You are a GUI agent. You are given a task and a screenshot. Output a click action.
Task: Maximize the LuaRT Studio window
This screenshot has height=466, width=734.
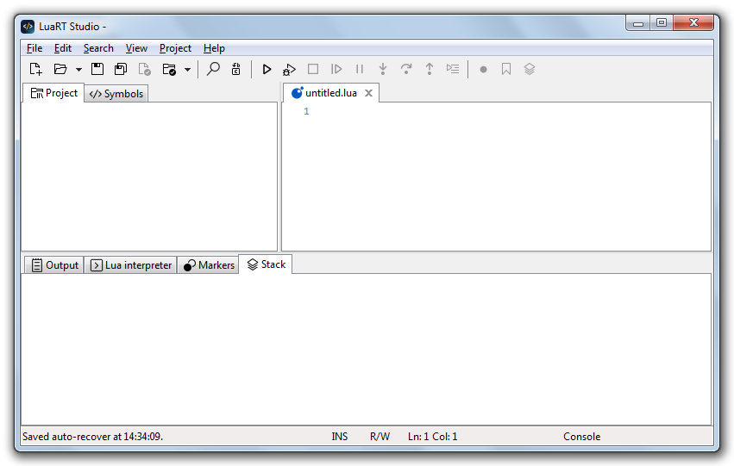pos(662,23)
